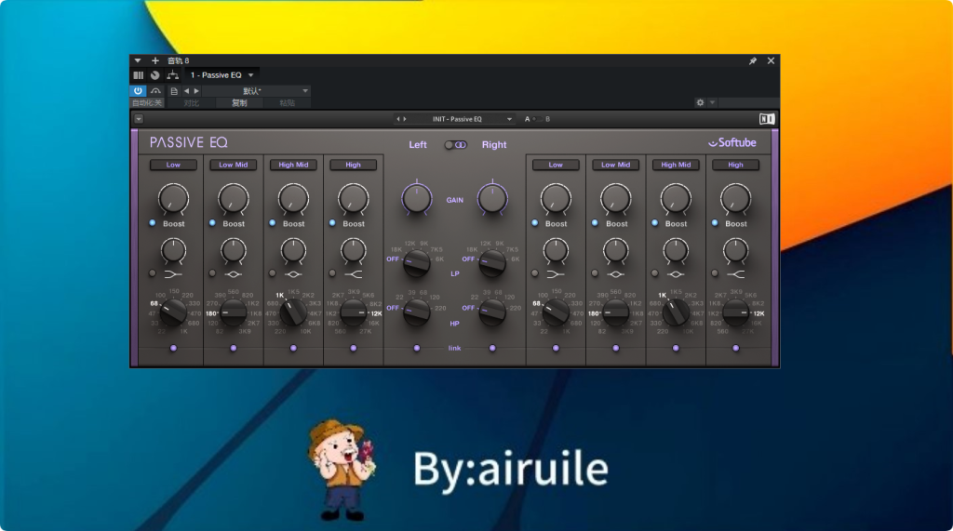953x531 pixels.
Task: Expand the arrow next to gear icon
Action: point(712,102)
